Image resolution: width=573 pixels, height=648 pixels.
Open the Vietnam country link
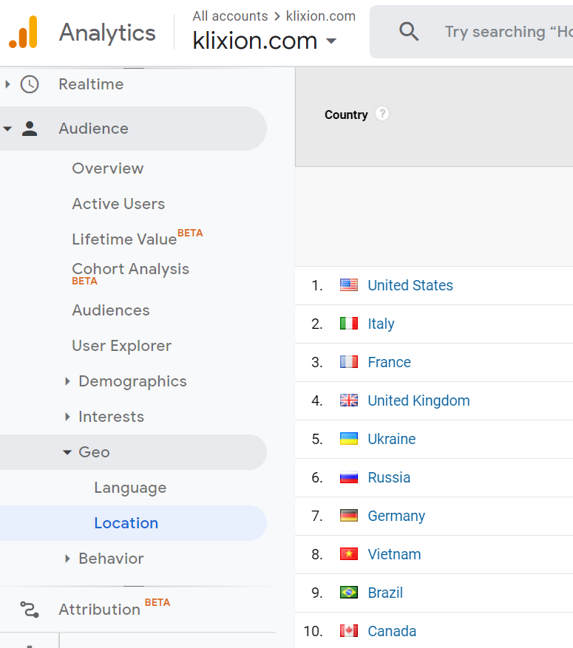click(394, 554)
